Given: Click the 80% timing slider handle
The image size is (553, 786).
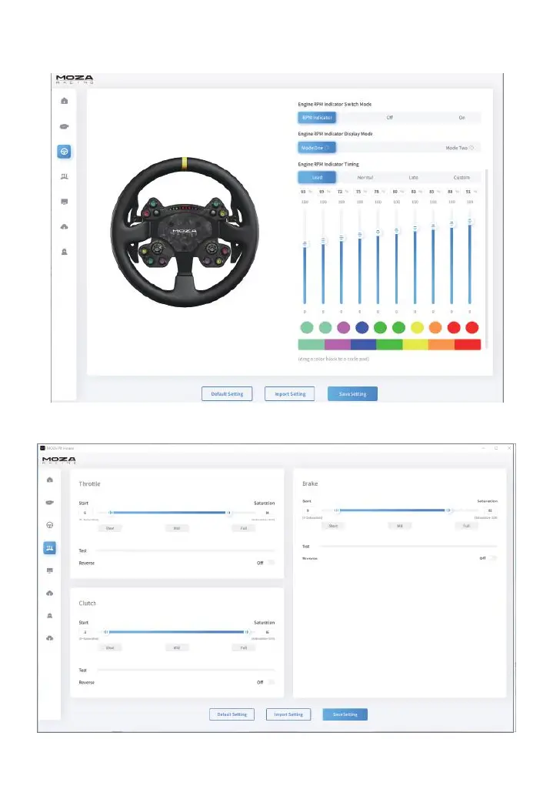Looking at the screenshot, I should click(396, 231).
